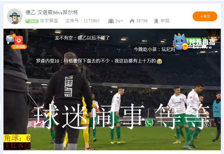Click the blue porcelain incense pot icon
The width and height of the screenshot is (224, 154).
[x=10, y=39]
